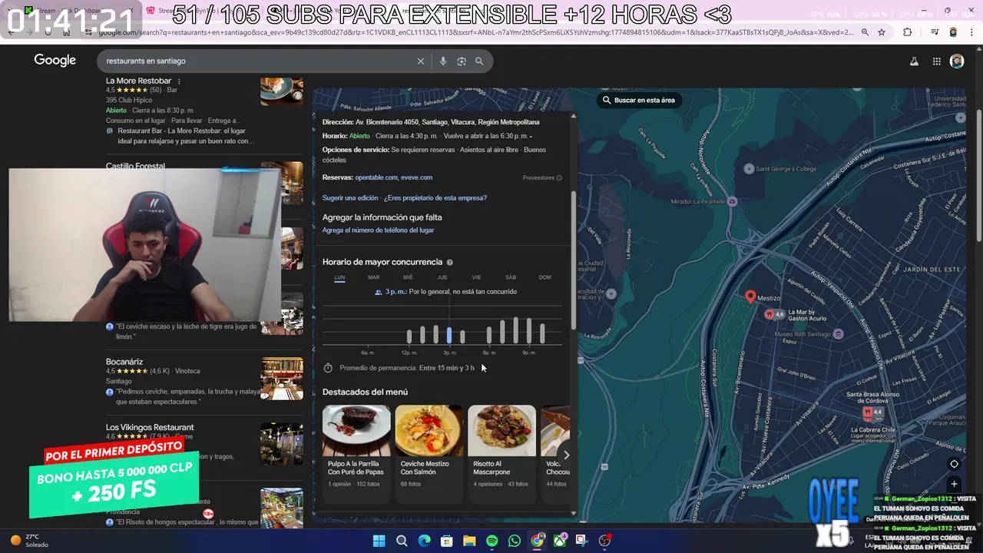
Task: Open Pulpo A la Parrilla menu photo
Action: point(356,431)
